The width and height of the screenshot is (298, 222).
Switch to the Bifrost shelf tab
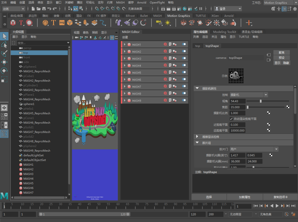coord(130,16)
